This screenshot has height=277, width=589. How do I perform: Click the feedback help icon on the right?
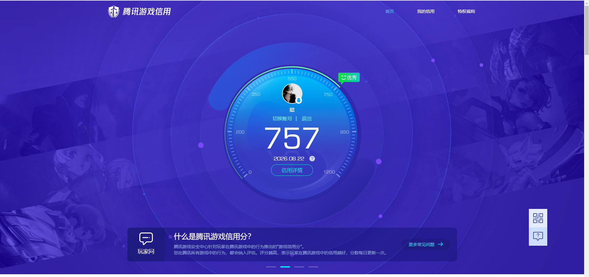click(538, 237)
